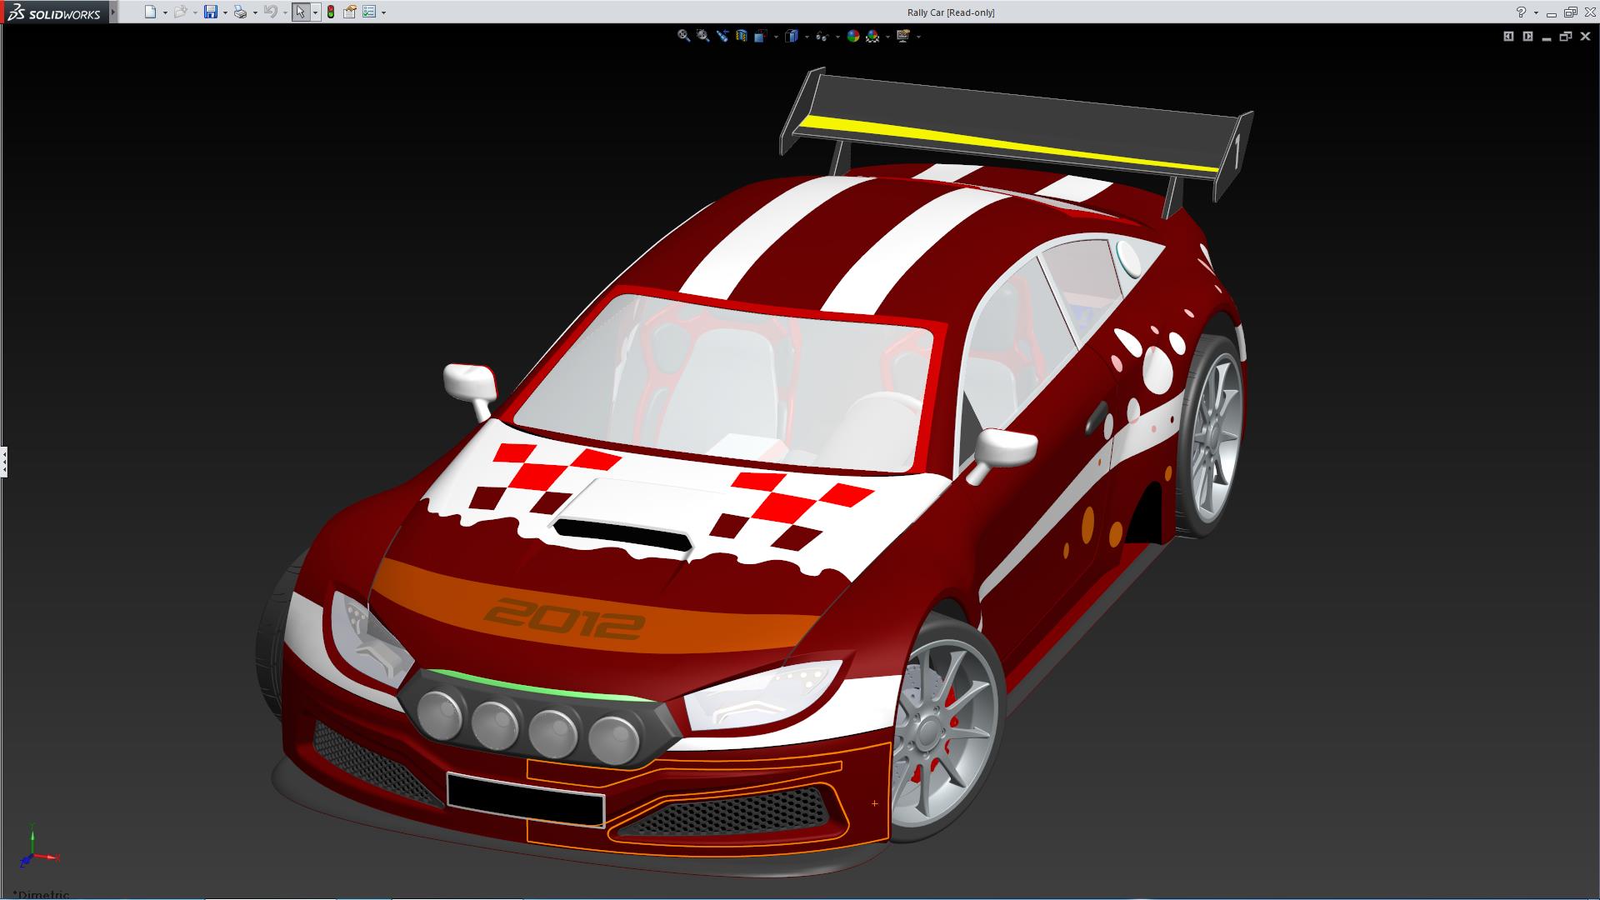The height and width of the screenshot is (900, 1600).
Task: Click the SolidWorks logo button
Action: [x=54, y=12]
